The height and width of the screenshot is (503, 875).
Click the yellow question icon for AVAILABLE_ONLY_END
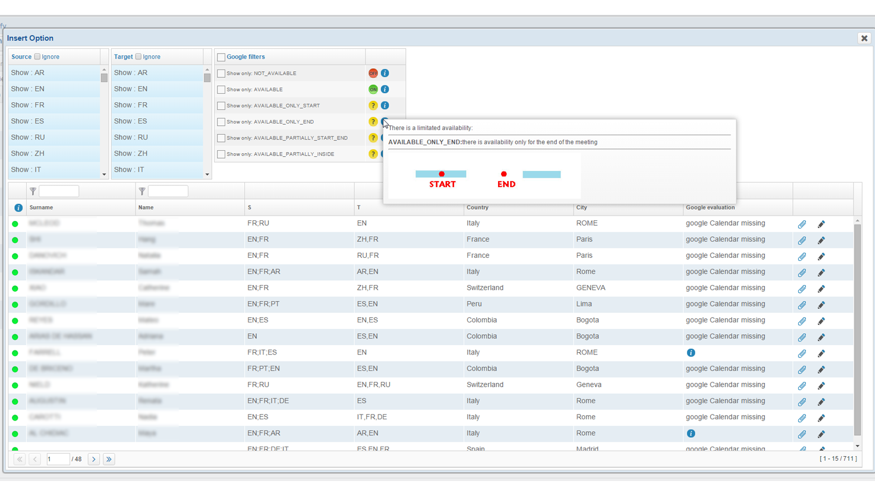[x=373, y=122]
